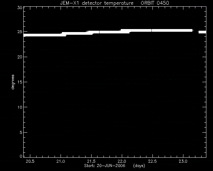Click the x-axis tick label 22.0
The image size is (213, 171).
[x=122, y=161]
